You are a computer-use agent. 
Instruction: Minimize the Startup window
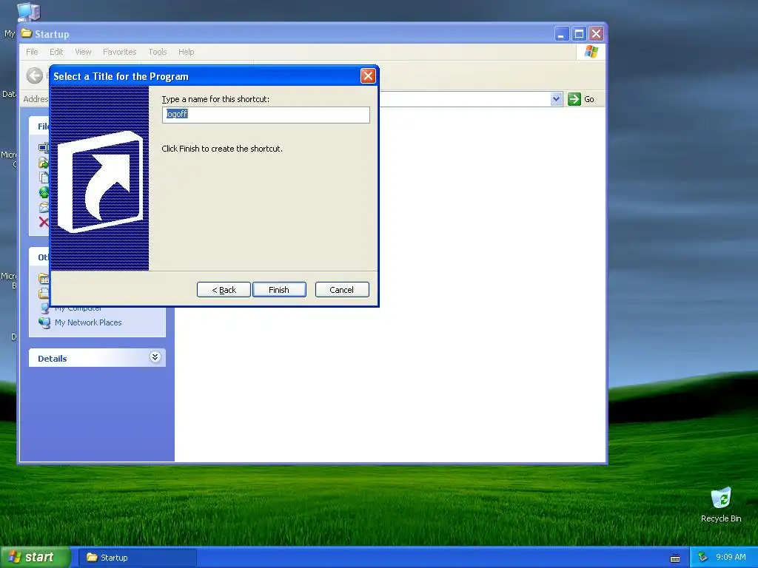561,34
